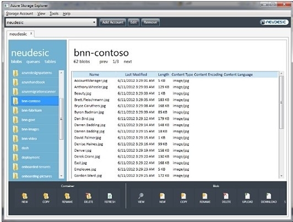
Task: Click blob list scroll up arrow
Action: 281,74
